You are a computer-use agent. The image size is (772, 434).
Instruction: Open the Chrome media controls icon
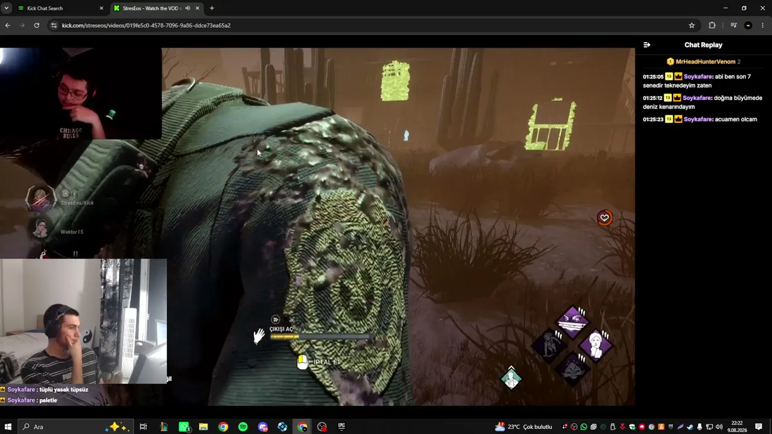point(733,25)
